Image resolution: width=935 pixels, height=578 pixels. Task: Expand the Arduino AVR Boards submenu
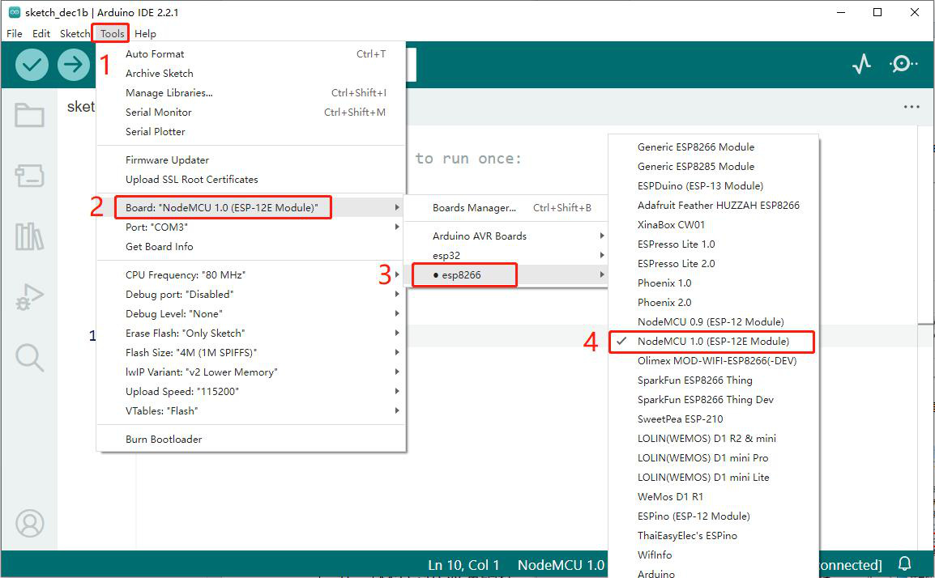[506, 236]
